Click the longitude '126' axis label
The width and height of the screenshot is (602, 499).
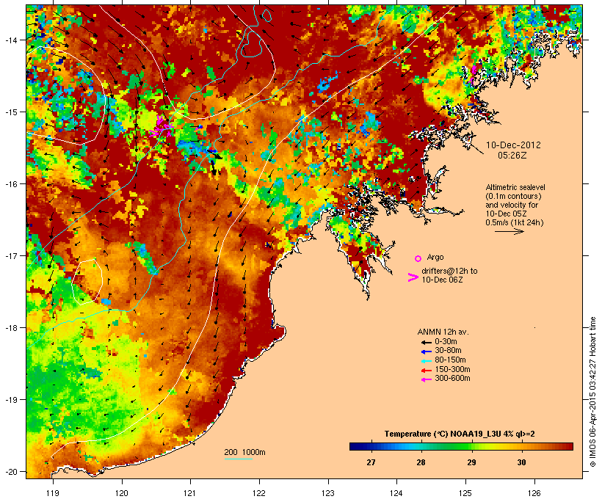(534, 493)
